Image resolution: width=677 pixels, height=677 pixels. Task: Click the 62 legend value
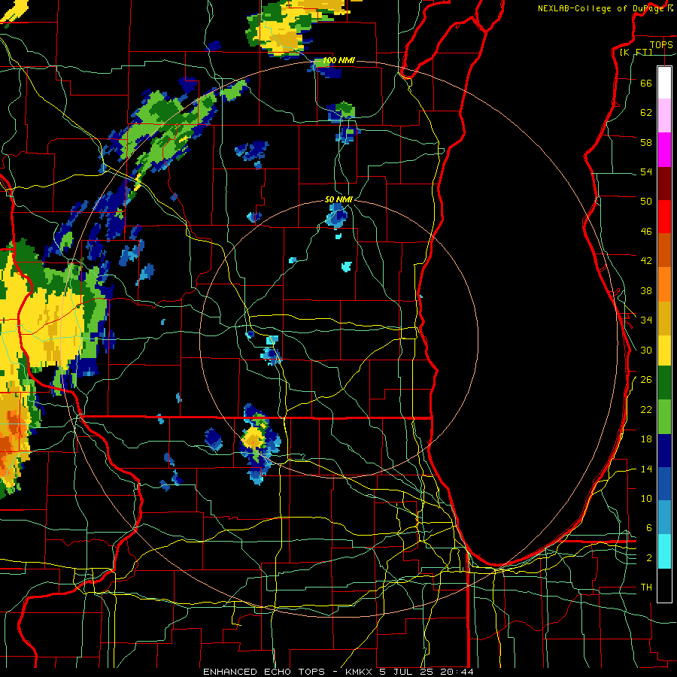point(646,113)
